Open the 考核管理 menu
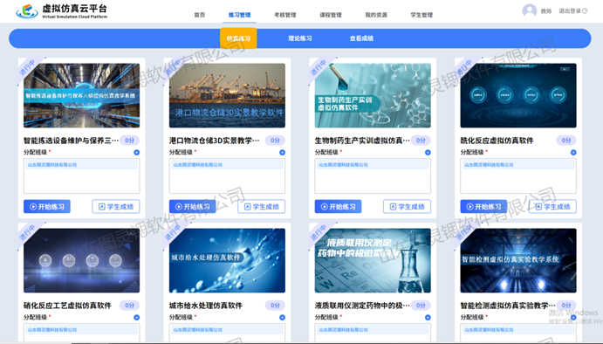Image resolution: width=603 pixels, height=344 pixels. coord(285,15)
